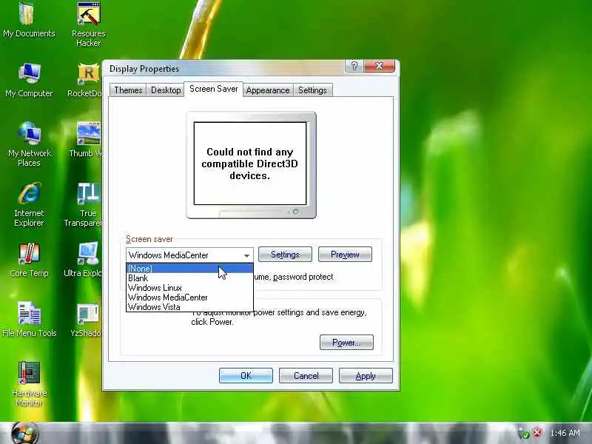
Task: Select the My Network Places icon
Action: 29,144
